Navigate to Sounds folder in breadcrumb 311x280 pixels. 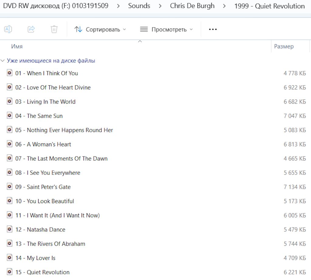click(x=139, y=6)
